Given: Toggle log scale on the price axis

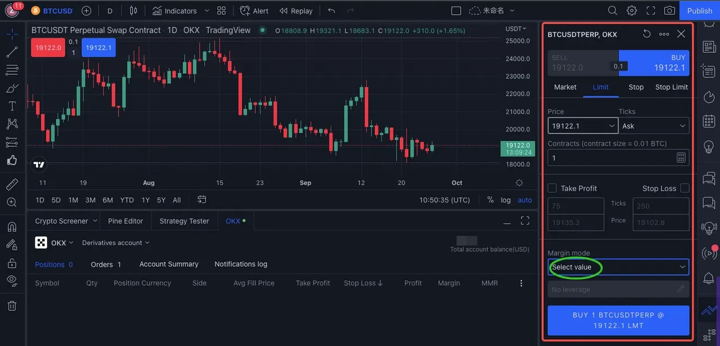Looking at the screenshot, I should click(505, 200).
